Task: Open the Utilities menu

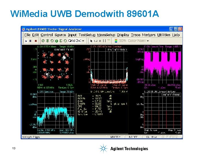Action: (x=164, y=35)
